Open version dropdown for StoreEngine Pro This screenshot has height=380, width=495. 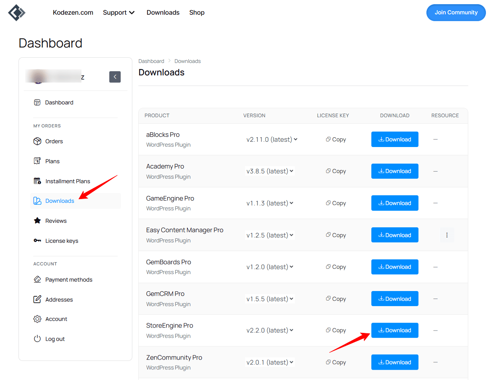tap(270, 330)
